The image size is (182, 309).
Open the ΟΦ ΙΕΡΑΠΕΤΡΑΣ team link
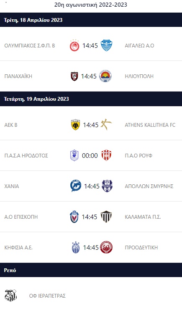coord(47,296)
